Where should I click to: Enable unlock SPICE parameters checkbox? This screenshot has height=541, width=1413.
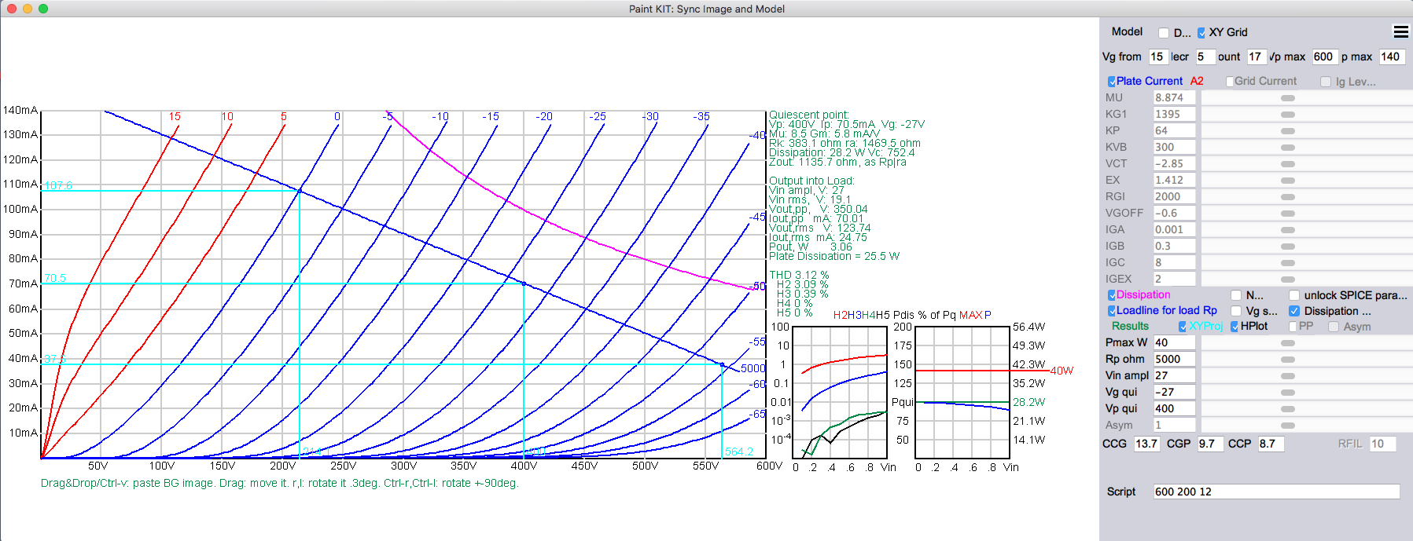[1294, 295]
